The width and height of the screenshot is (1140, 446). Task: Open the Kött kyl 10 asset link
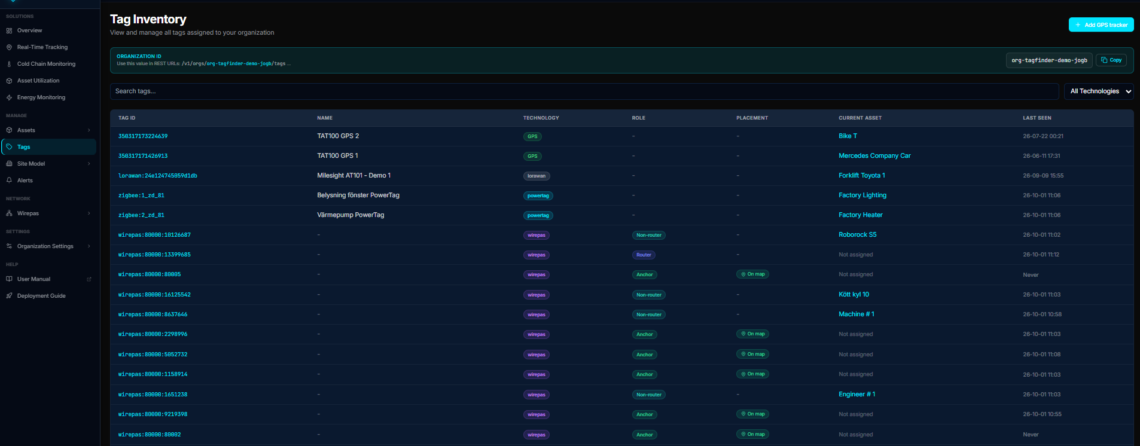854,295
